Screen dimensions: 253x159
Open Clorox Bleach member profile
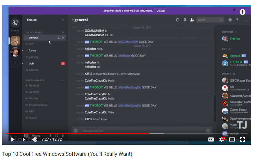pyautogui.click(x=236, y=111)
